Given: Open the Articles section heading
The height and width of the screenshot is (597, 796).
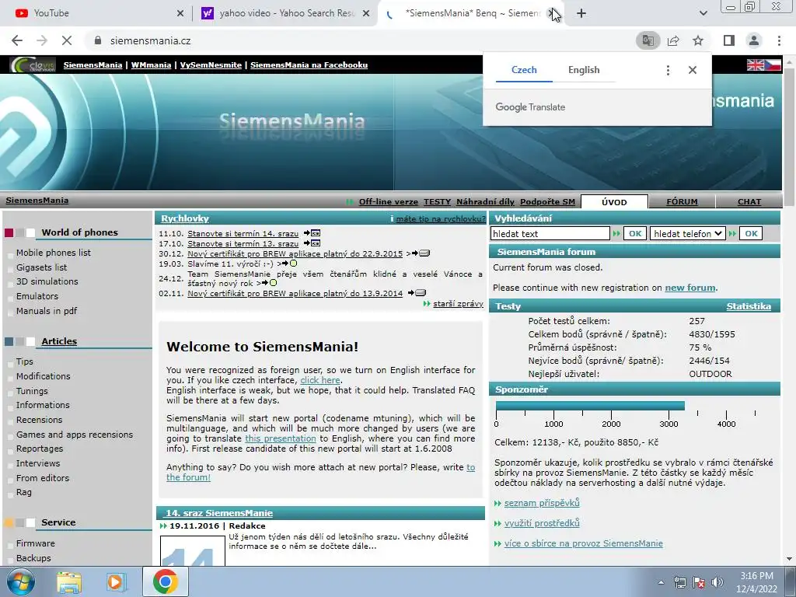Looking at the screenshot, I should tap(59, 342).
